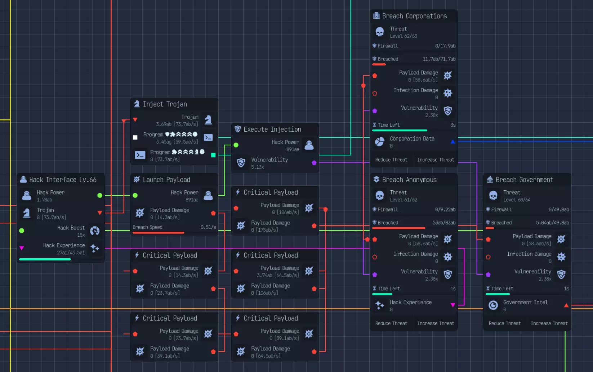Click the Threat skull icon in Breach Government
The height and width of the screenshot is (372, 593).
[x=493, y=196]
